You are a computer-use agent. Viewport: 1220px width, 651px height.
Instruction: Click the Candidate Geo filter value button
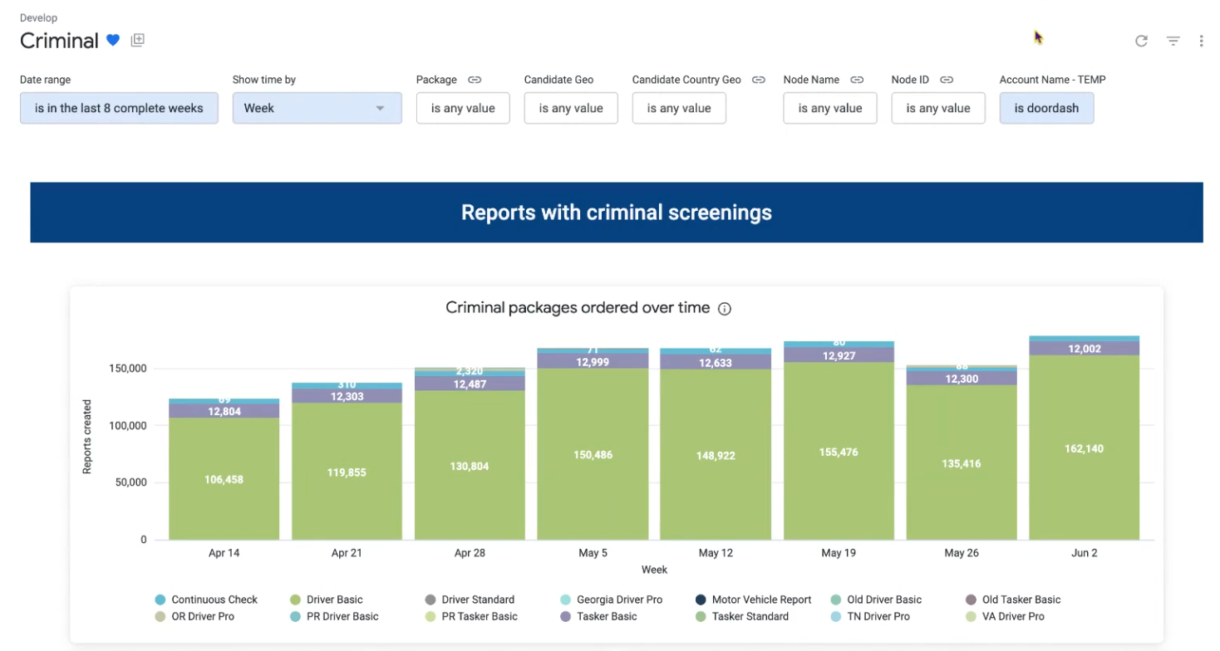pos(570,108)
